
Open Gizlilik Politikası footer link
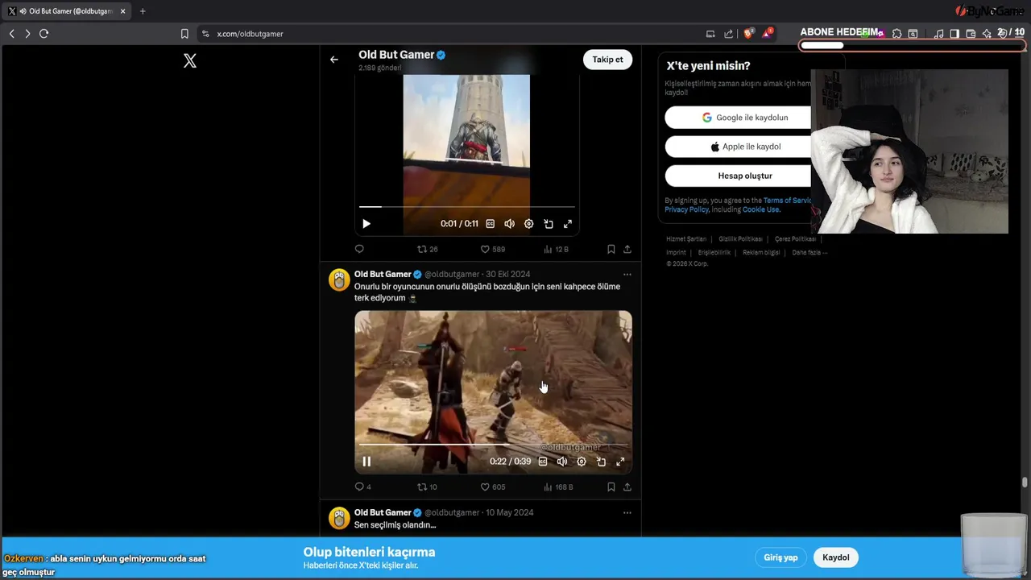pos(740,239)
